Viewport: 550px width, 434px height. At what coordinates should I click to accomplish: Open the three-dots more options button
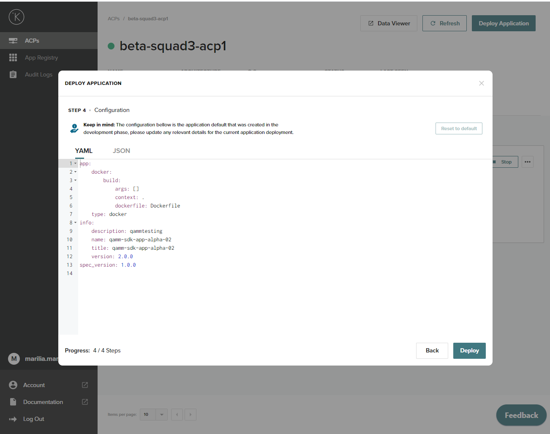pos(527,162)
